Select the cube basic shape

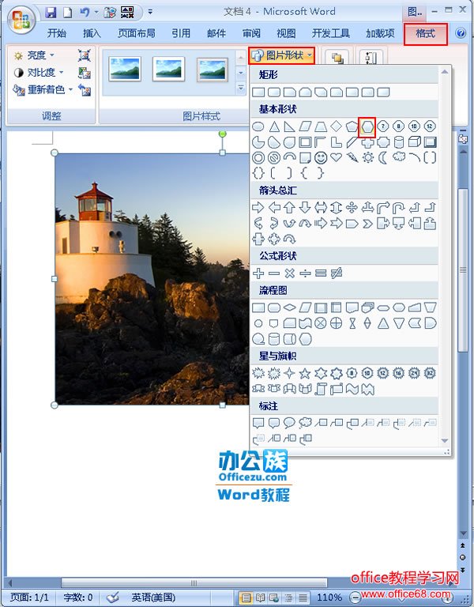click(415, 142)
